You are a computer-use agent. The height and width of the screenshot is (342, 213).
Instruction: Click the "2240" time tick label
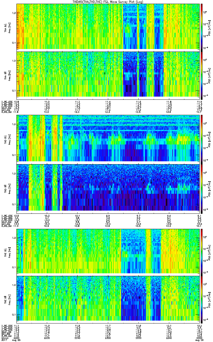click(77, 338)
